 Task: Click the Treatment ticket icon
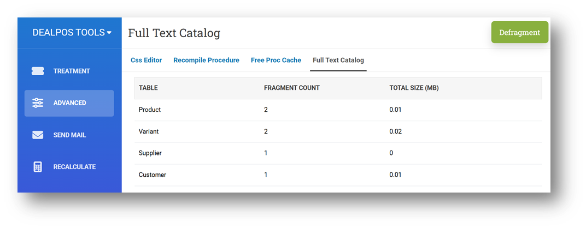pyautogui.click(x=38, y=71)
